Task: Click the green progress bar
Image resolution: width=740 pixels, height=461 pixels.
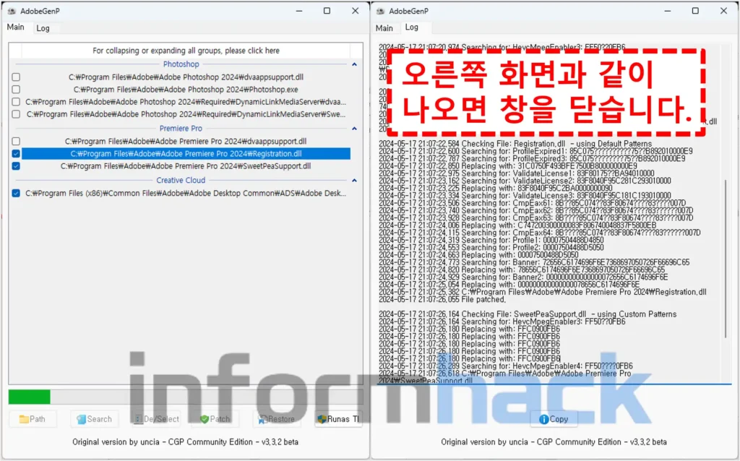Action: (30, 397)
